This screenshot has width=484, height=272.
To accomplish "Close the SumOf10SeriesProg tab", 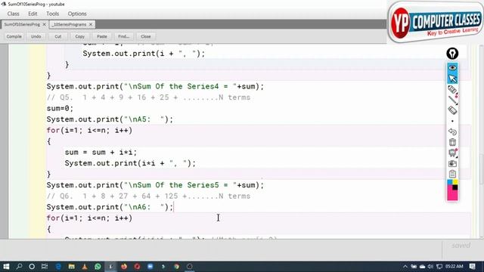I will 44,24.
